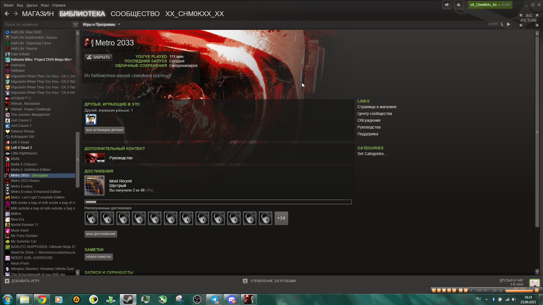
Task: Open the Друзья menu
Action: tap(32, 5)
